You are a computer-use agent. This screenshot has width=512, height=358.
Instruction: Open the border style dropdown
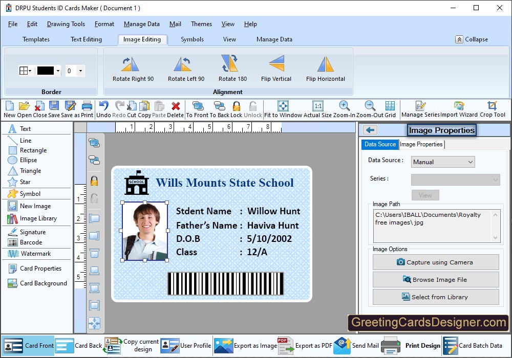[x=26, y=71]
